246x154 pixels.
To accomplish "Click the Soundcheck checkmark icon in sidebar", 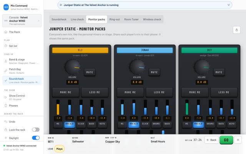I will [6, 80].
